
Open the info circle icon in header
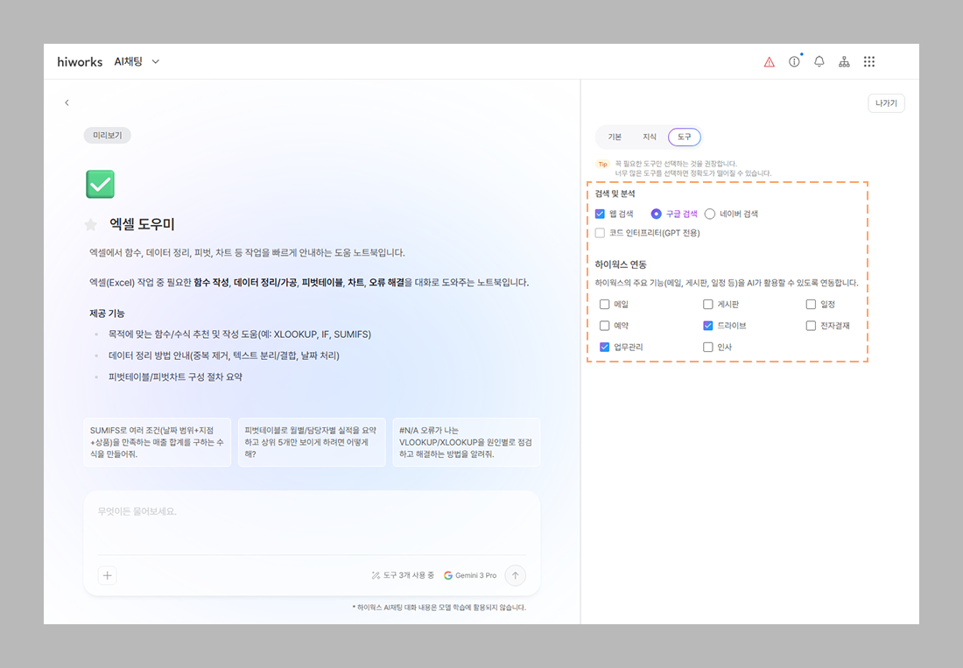[794, 62]
